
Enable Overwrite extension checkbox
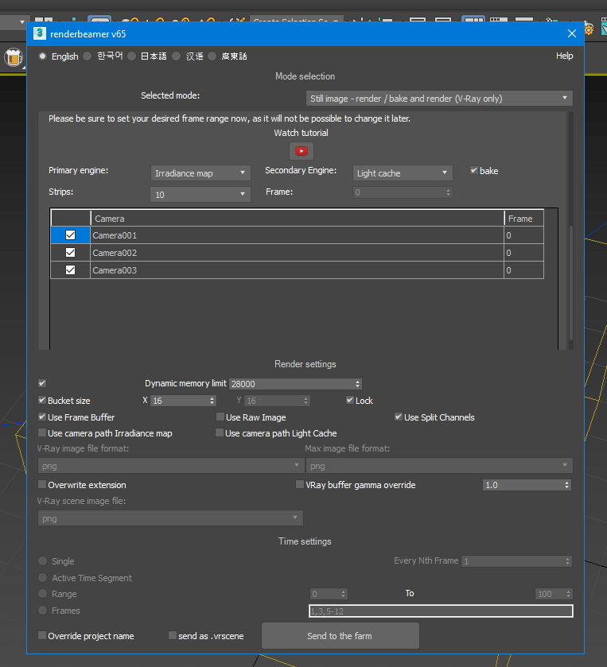point(42,484)
